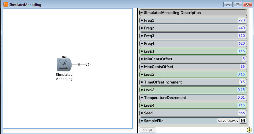Select the Level4 parameter label
The height and width of the screenshot is (134, 254).
(x=149, y=105)
